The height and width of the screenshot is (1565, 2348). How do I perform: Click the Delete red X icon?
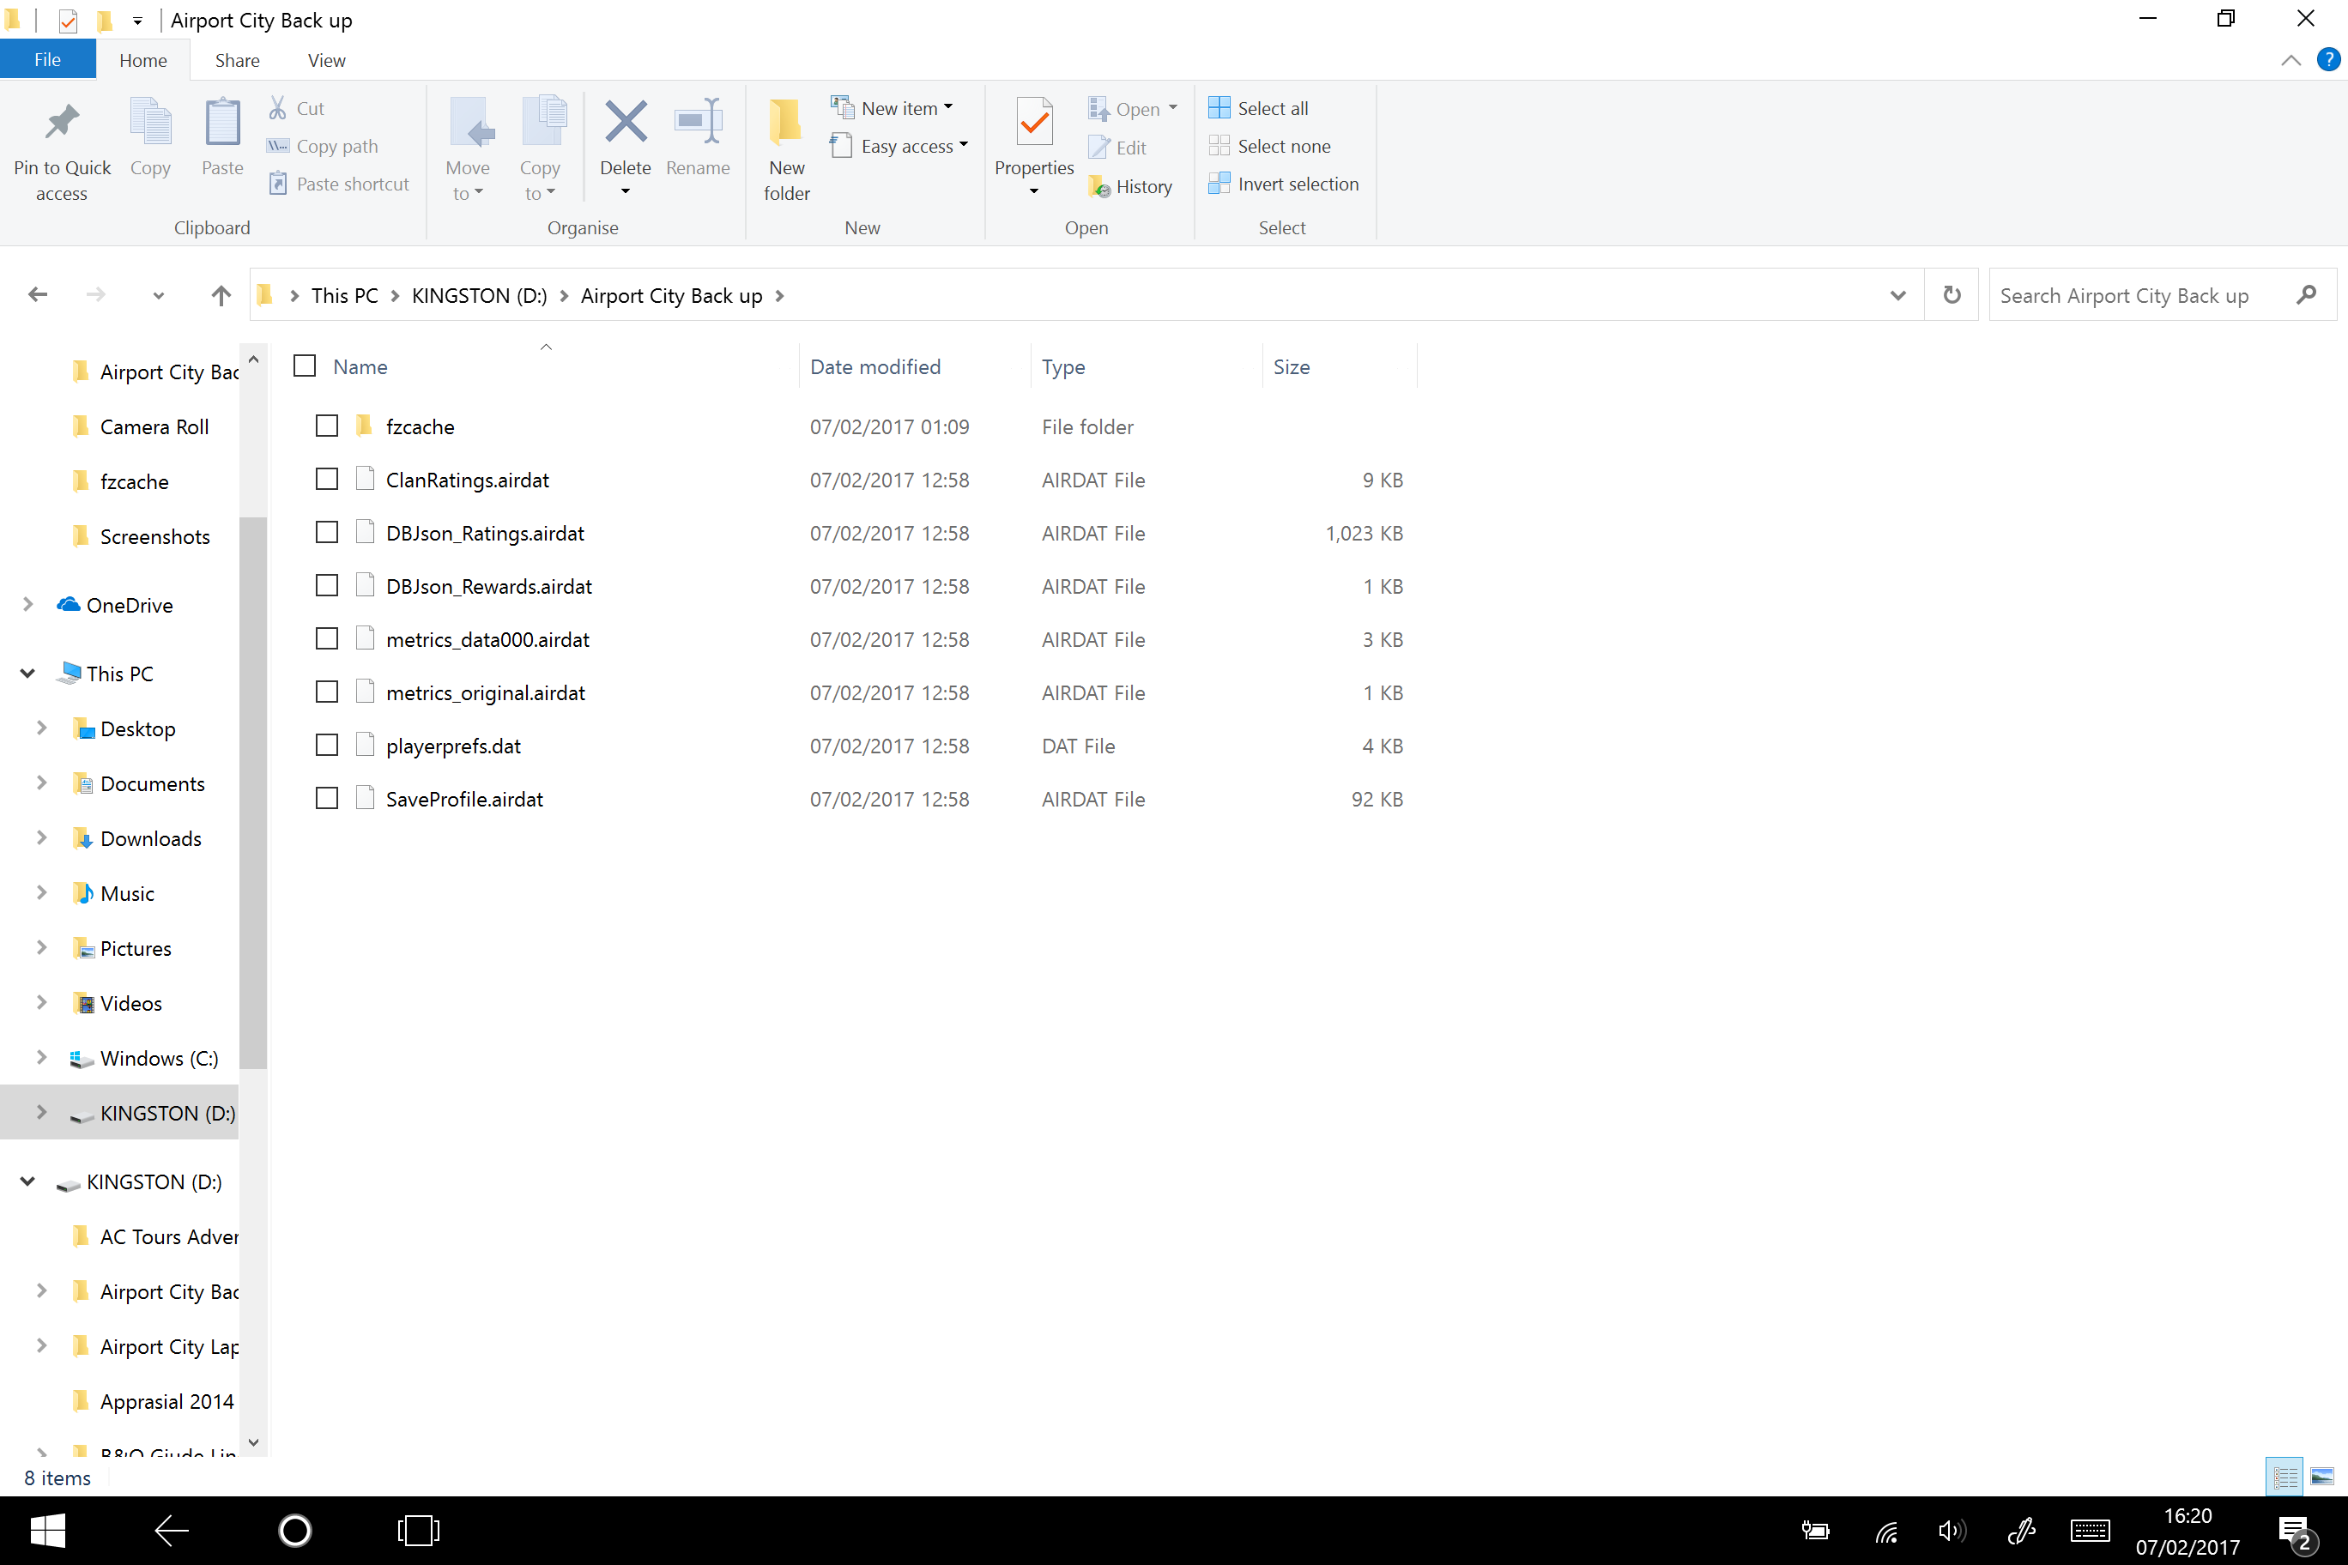625,122
